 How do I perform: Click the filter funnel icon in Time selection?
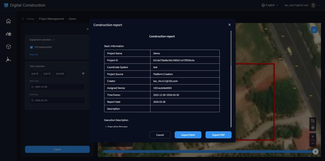tap(83, 74)
